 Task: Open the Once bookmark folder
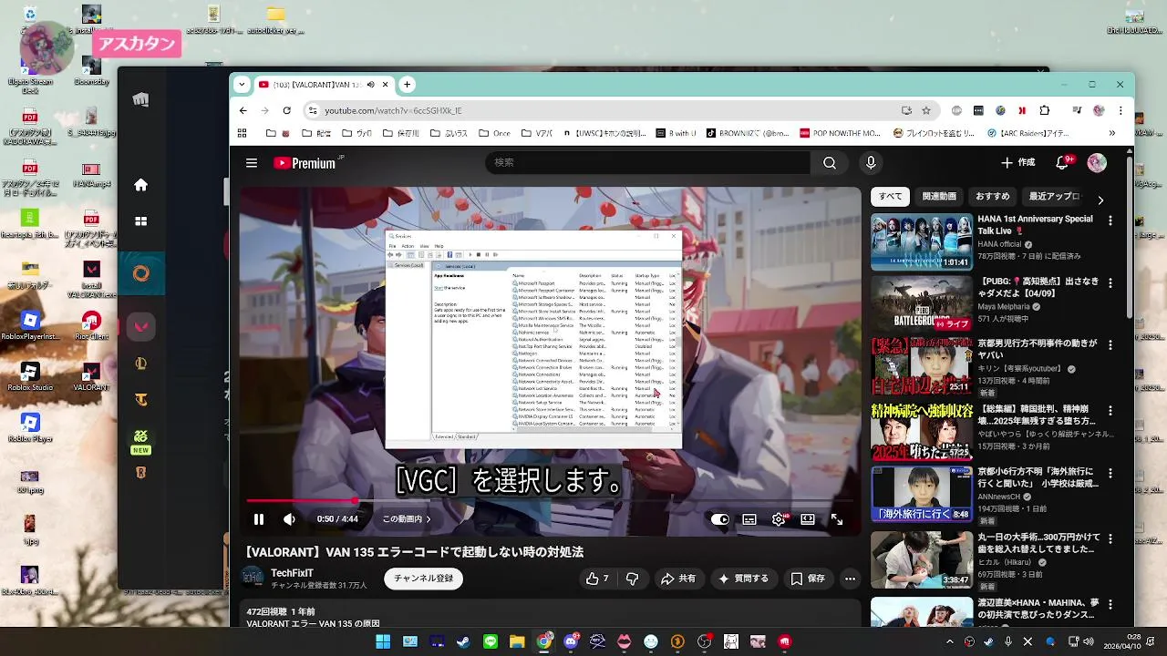(x=494, y=133)
